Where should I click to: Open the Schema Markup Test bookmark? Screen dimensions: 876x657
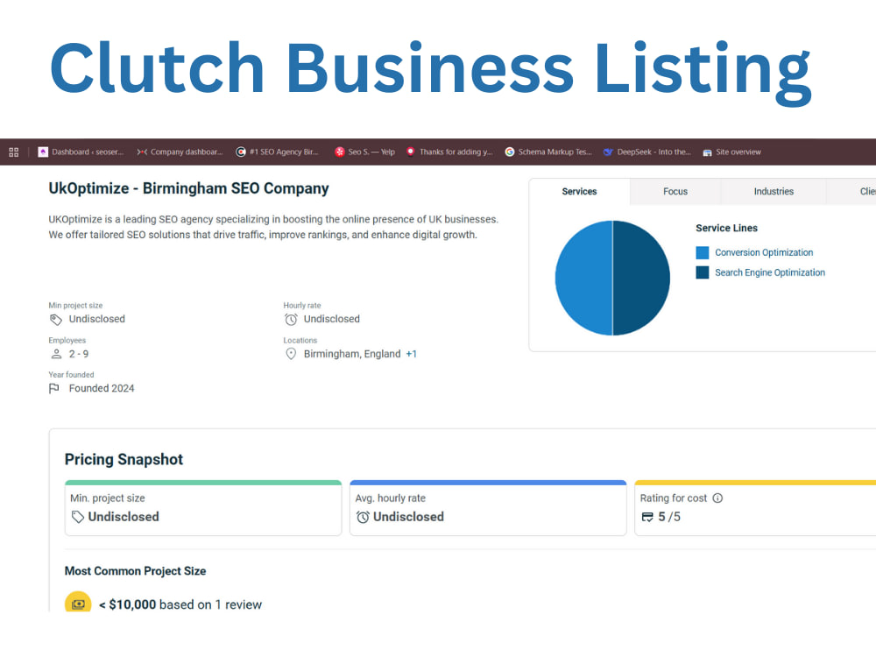pyautogui.click(x=548, y=152)
